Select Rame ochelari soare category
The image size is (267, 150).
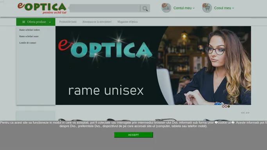(29, 36)
